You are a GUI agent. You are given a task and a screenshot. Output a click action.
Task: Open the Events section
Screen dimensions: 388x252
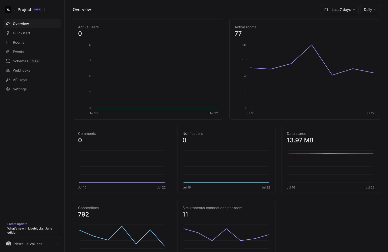click(32, 52)
